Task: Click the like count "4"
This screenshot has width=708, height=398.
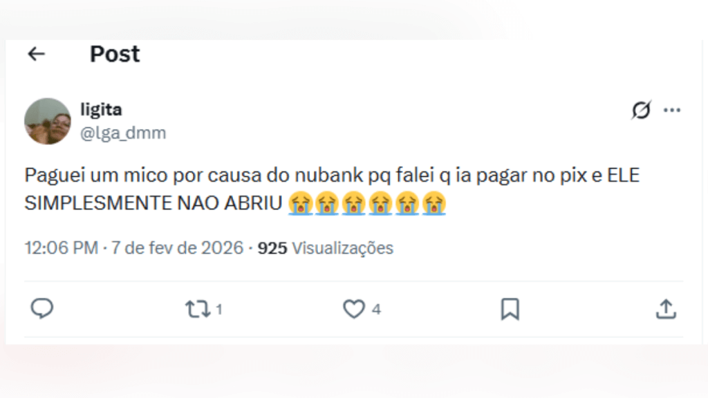Action: pyautogui.click(x=376, y=310)
